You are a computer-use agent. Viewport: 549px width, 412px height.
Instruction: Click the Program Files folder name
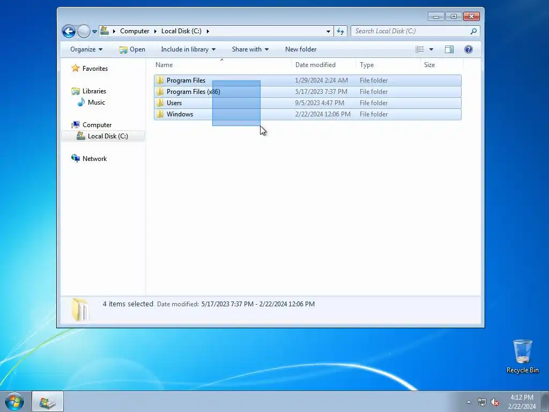tap(186, 80)
